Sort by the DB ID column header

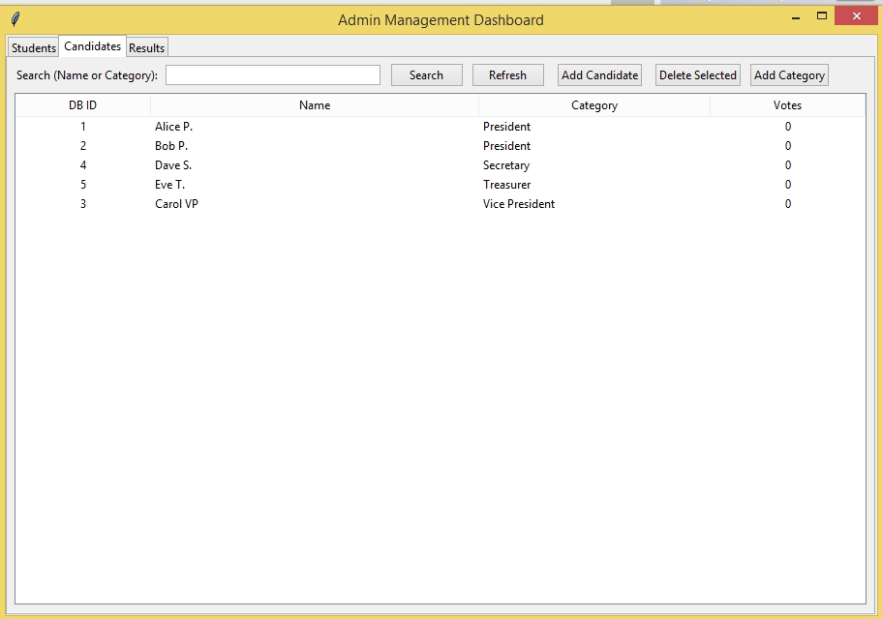pos(83,105)
